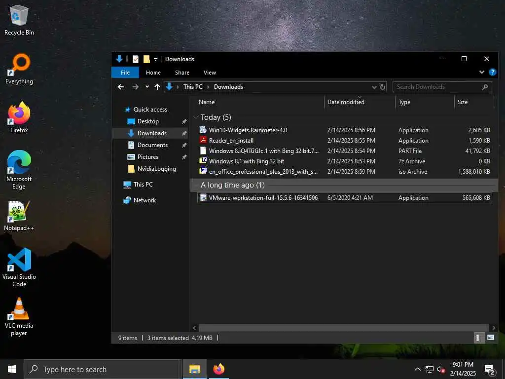The height and width of the screenshot is (379, 505).
Task: Click the A long time ago (1) group header
Action: click(x=344, y=185)
